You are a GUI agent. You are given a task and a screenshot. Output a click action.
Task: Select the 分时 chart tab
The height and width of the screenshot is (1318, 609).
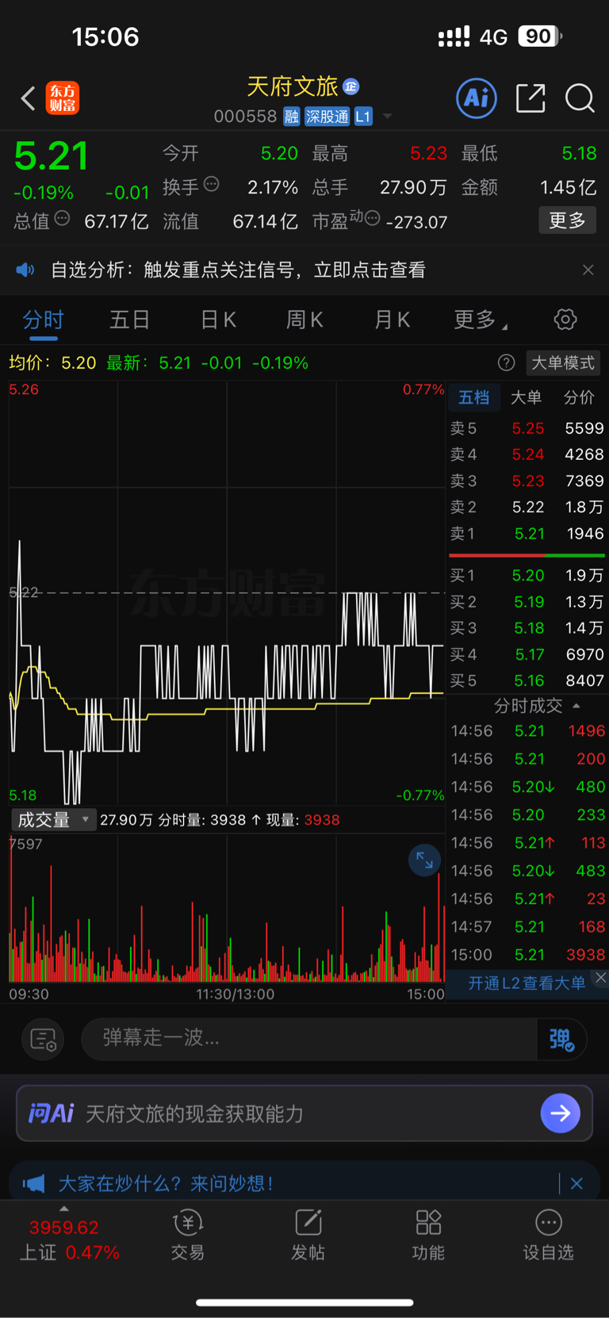click(x=43, y=320)
